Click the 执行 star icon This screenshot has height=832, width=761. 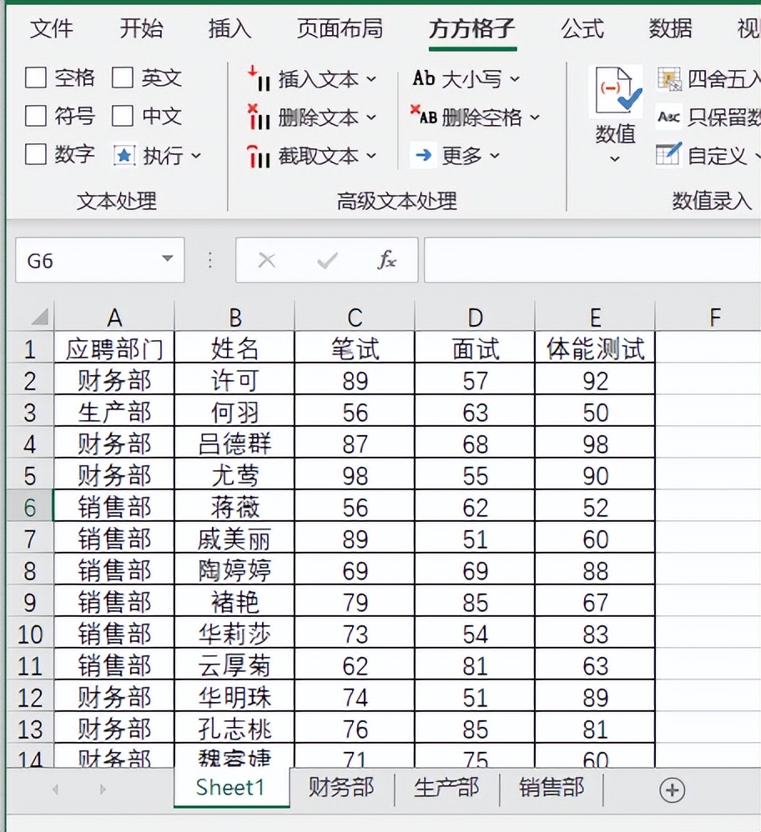click(124, 155)
